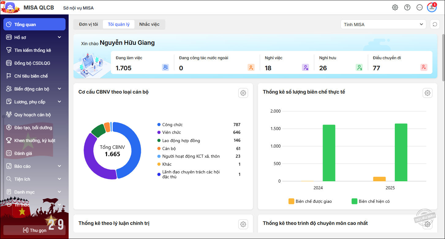Open Tìm kiếm thống kê in sidebar
The width and height of the screenshot is (445, 239).
(32, 50)
